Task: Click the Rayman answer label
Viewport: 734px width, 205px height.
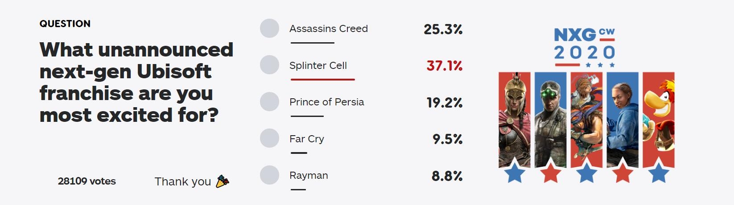Action: [x=309, y=175]
